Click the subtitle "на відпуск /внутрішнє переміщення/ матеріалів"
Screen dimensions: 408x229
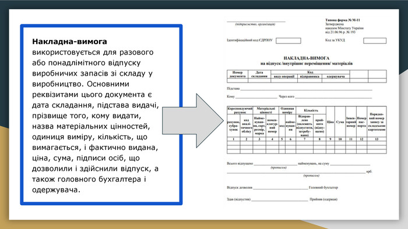pos(307,63)
